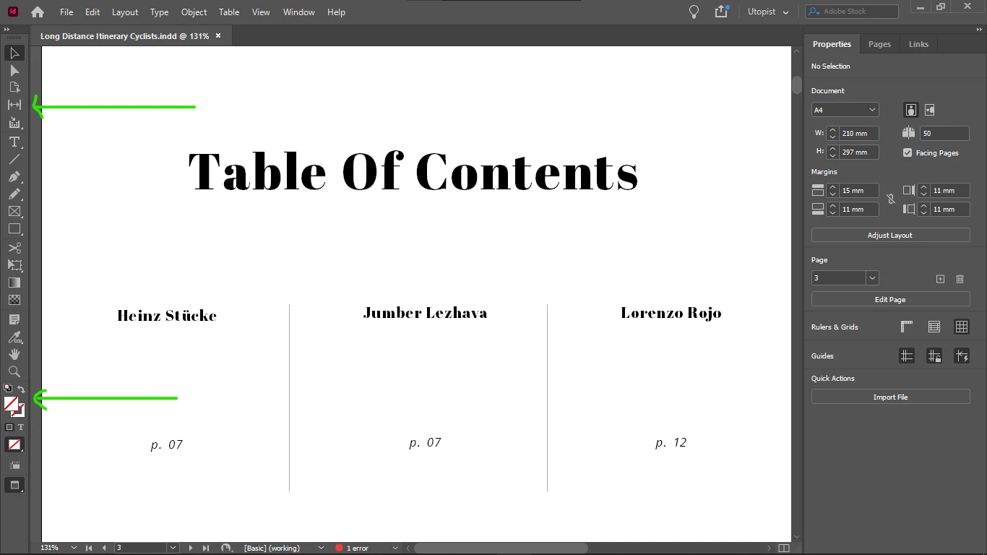Open [Basic] (working) preflight profile dropdown

[x=322, y=548]
